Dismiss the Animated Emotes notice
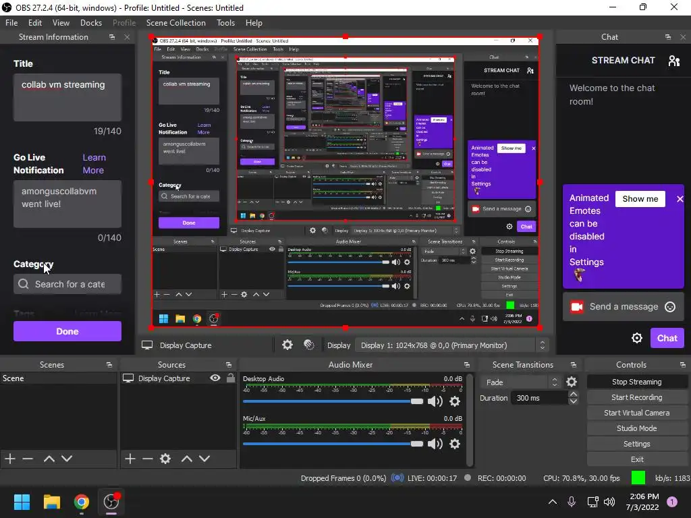Viewport: 691px width, 518px height. coord(680,199)
